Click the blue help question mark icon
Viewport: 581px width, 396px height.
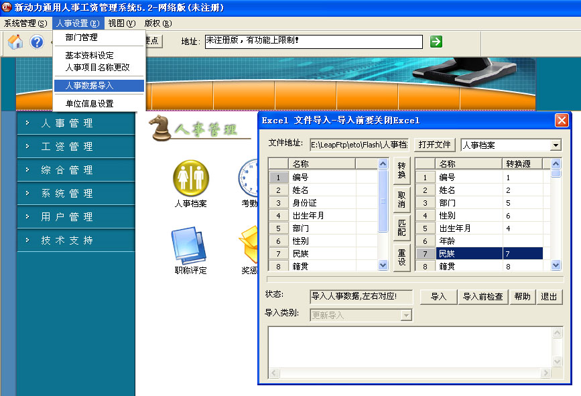(37, 42)
